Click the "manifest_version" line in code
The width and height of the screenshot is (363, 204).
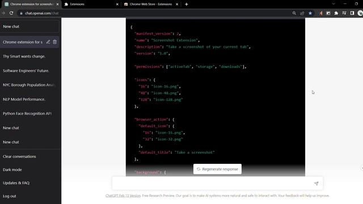click(158, 33)
